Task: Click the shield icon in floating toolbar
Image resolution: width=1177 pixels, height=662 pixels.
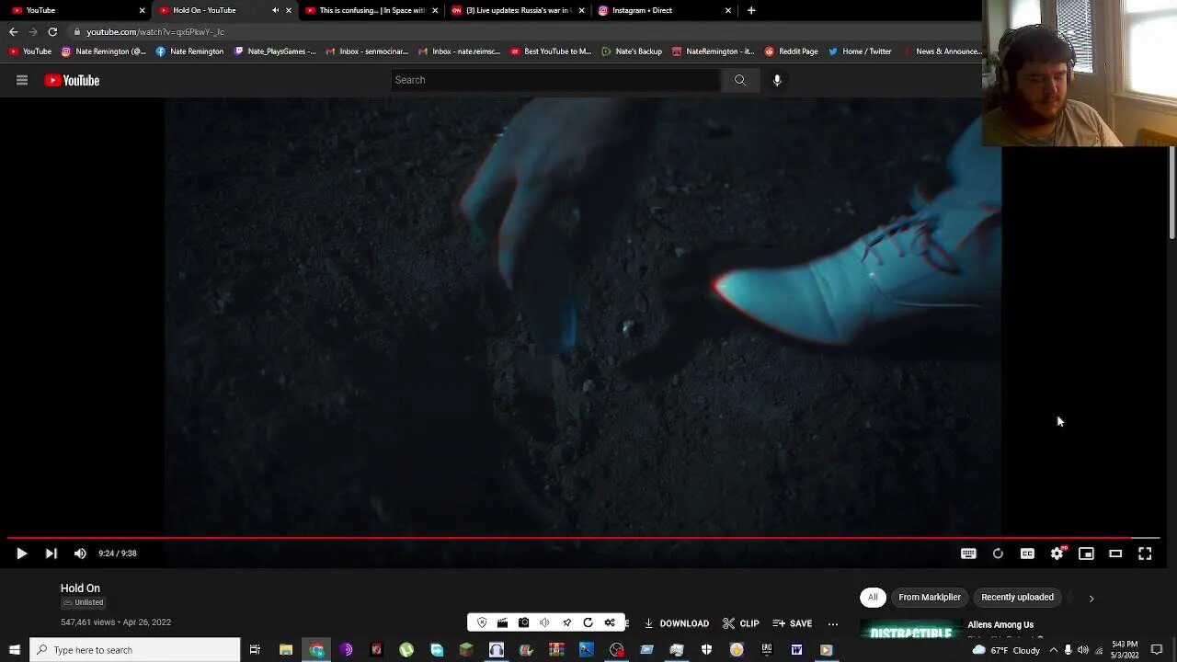Action: pyautogui.click(x=482, y=622)
